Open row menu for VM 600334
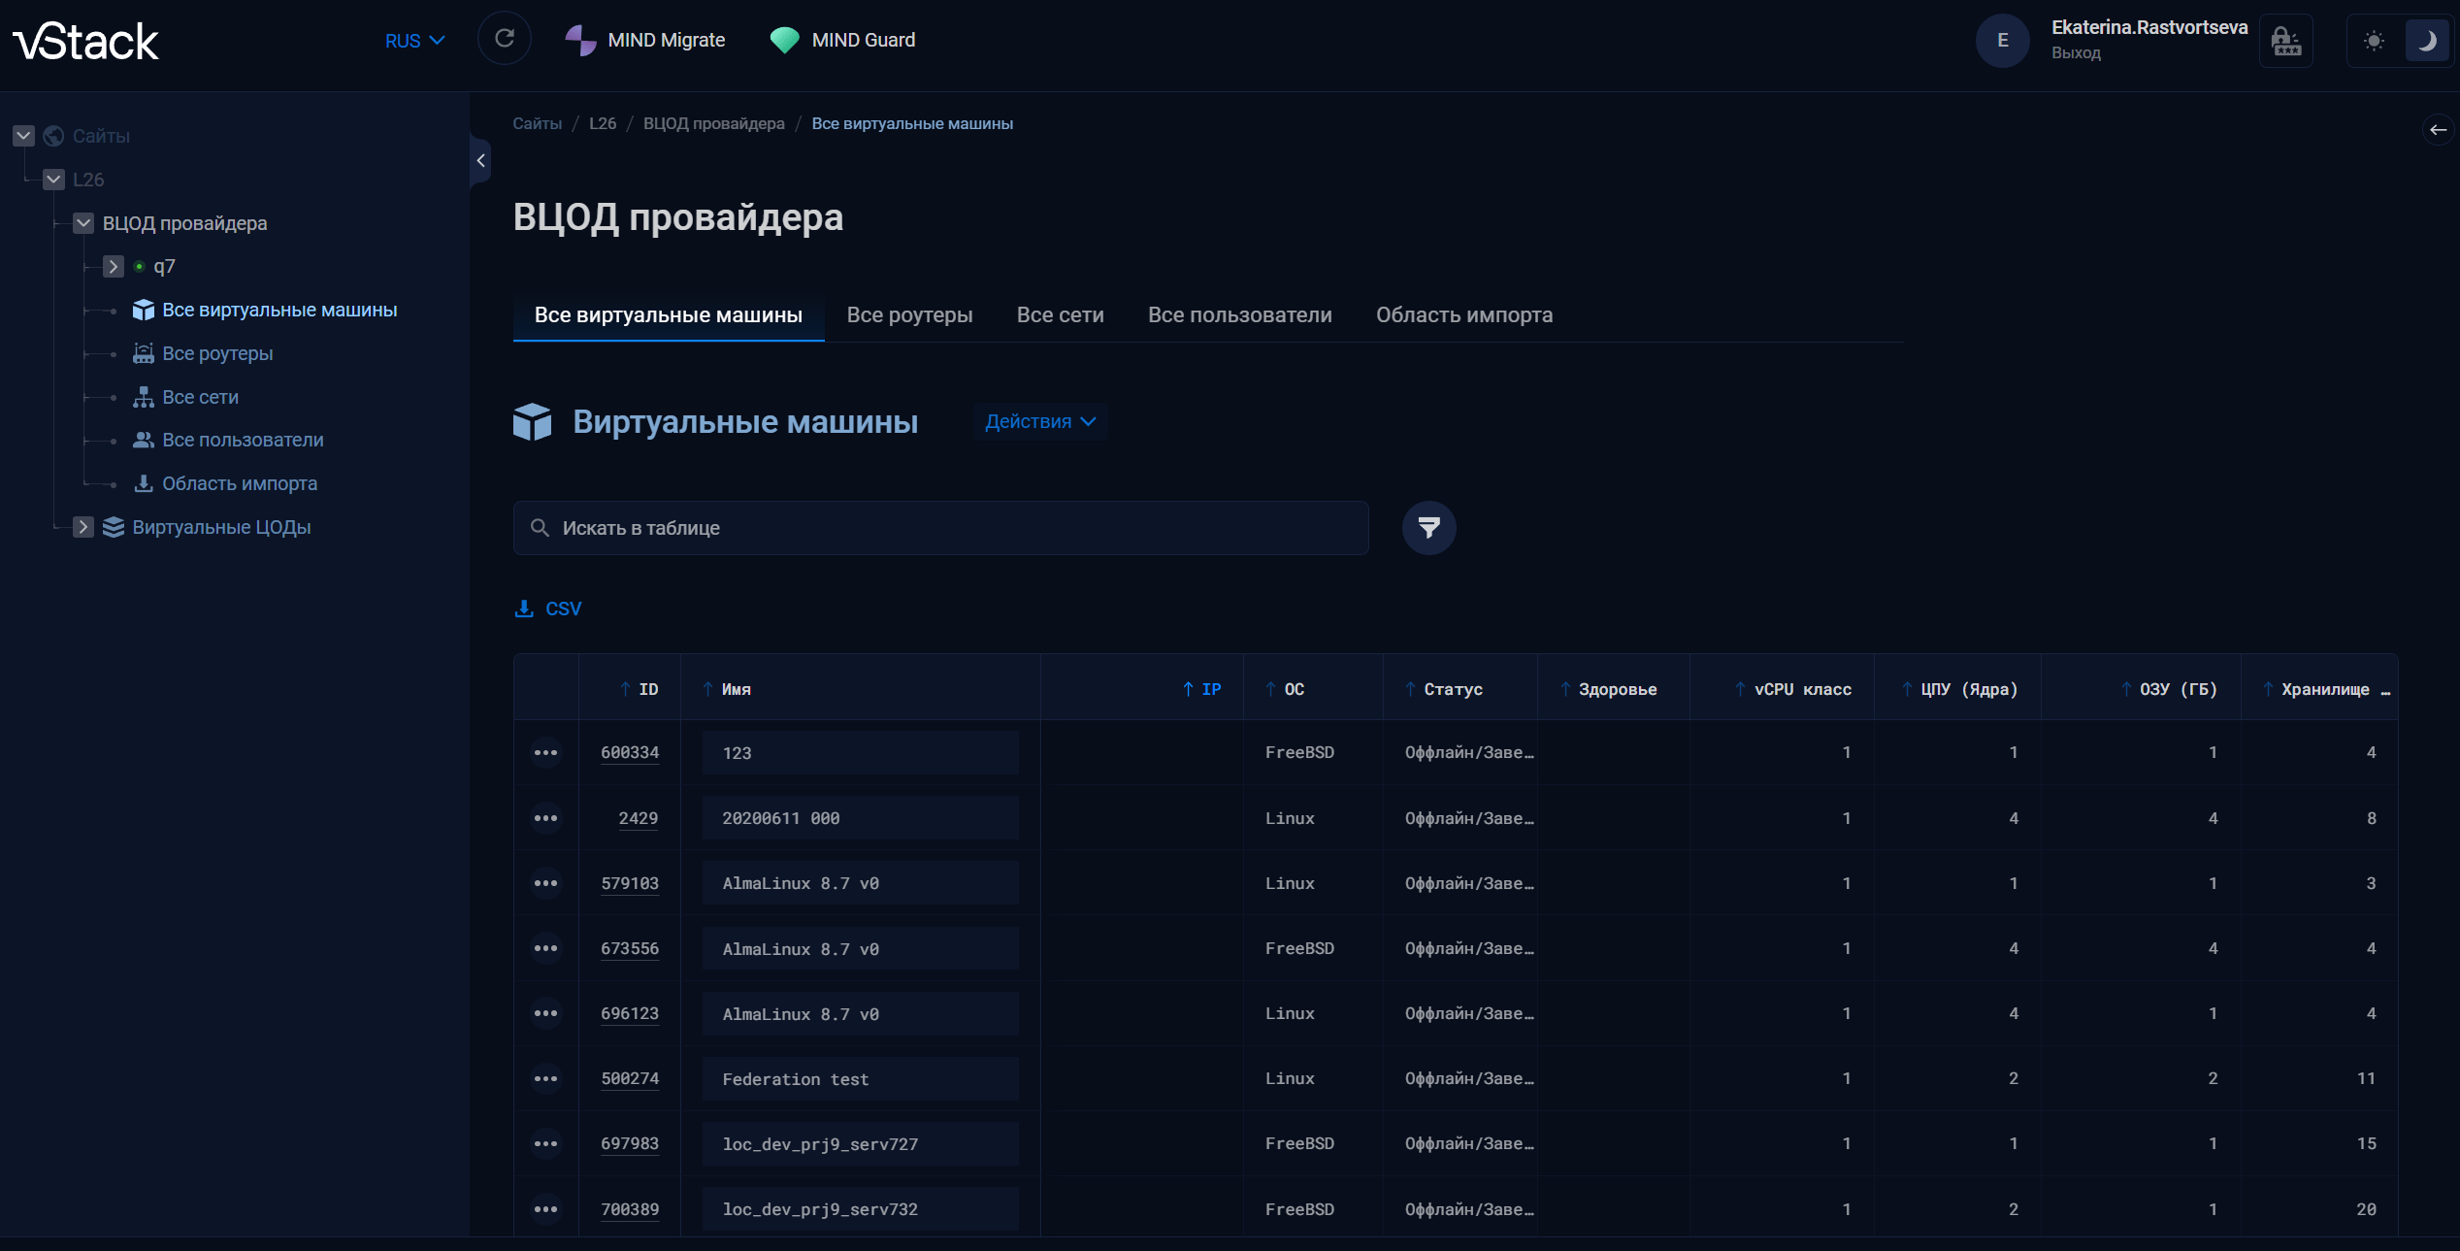Viewport: 2460px width, 1251px height. click(x=545, y=752)
